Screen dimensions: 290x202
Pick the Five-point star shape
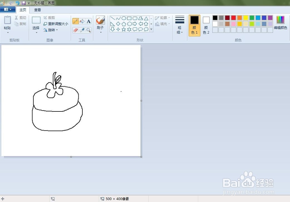tap(124, 29)
